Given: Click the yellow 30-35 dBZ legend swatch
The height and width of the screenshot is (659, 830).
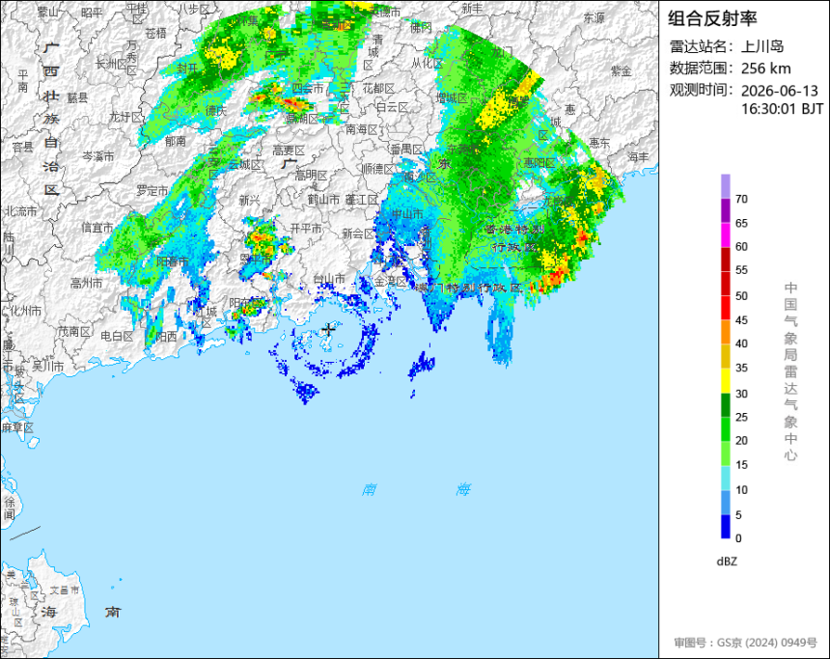Looking at the screenshot, I should coord(725,380).
